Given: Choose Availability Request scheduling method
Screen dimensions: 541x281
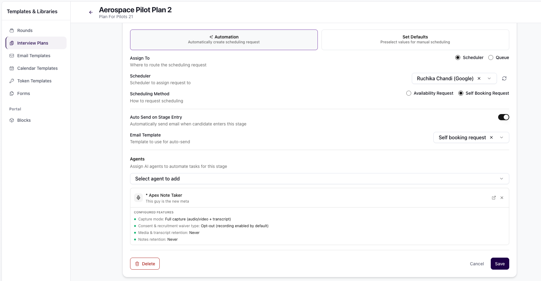Looking at the screenshot, I should click(x=409, y=93).
